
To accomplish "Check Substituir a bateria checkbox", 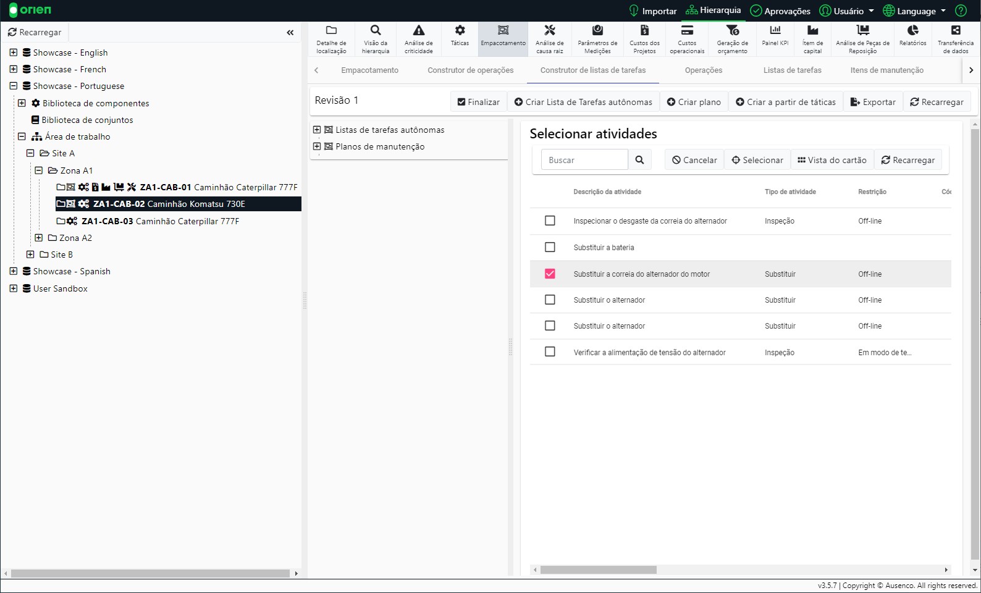I will tap(550, 247).
